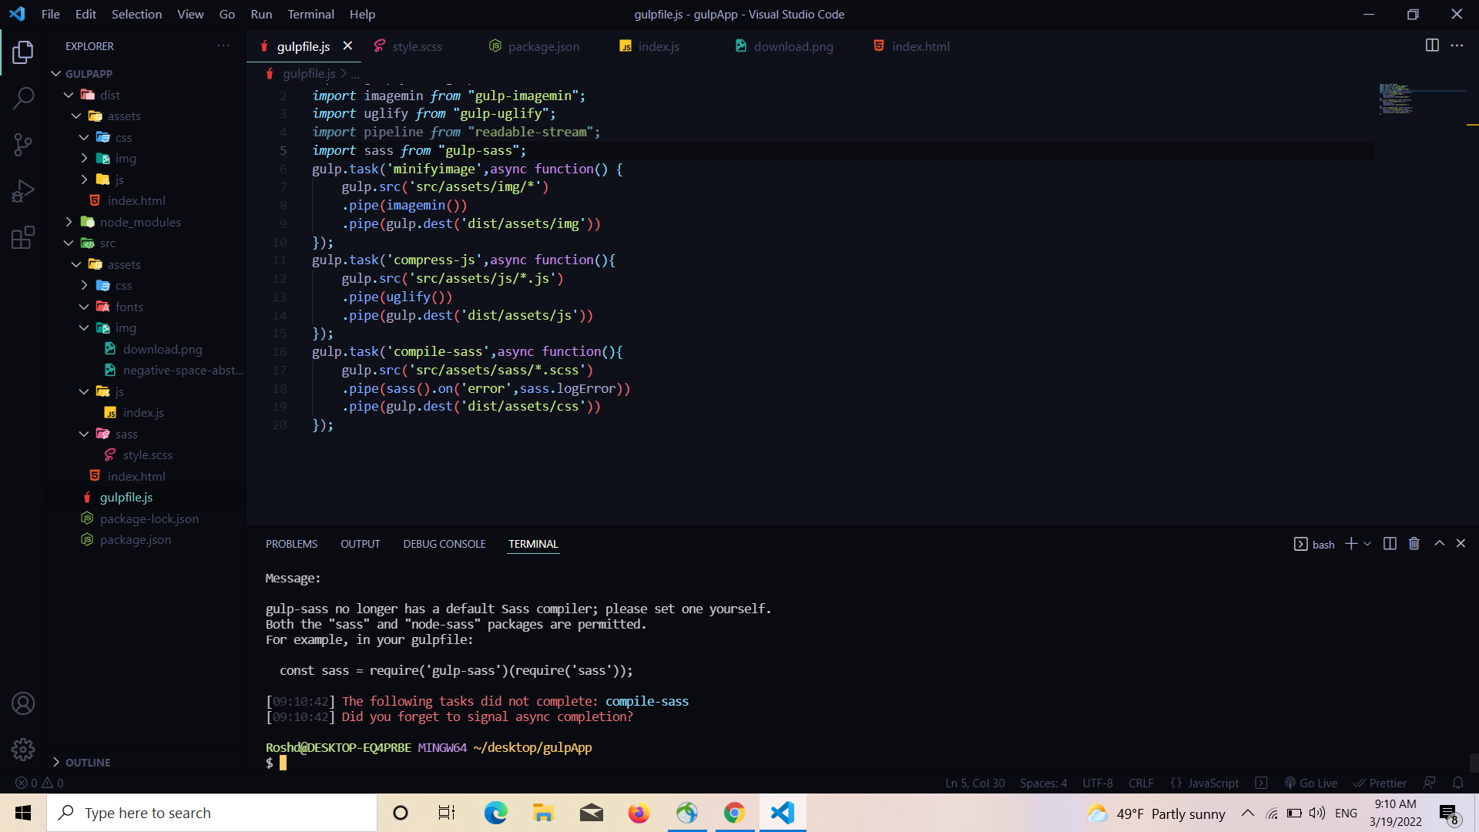Switch to the download.png tab
1479x832 pixels.
(x=793, y=46)
